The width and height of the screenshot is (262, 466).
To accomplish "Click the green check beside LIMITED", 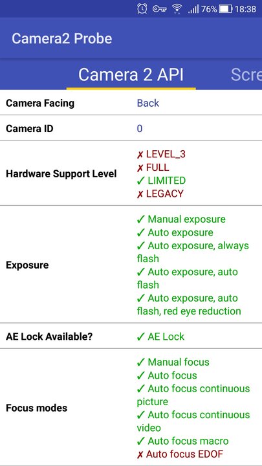I will click(x=140, y=181).
